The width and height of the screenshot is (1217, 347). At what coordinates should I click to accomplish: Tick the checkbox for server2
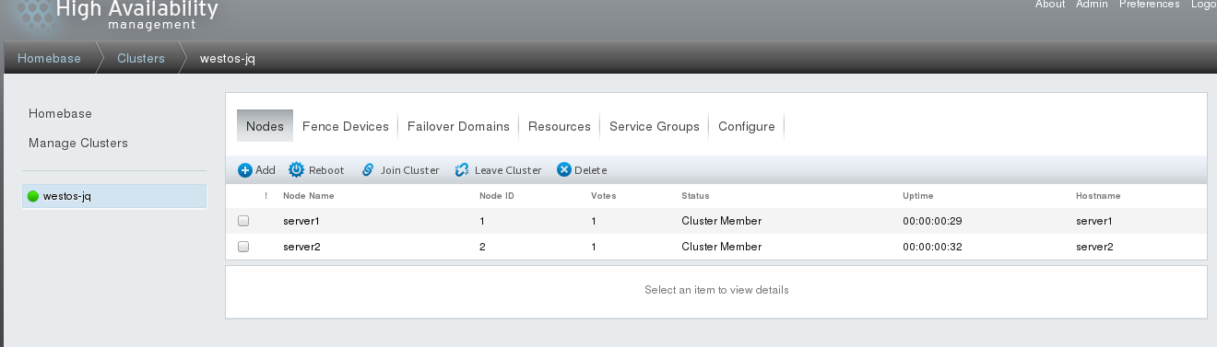click(x=243, y=247)
